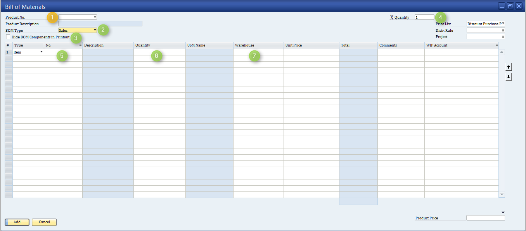Open the Type dropdown in row 1
526x231 pixels.
[x=41, y=52]
